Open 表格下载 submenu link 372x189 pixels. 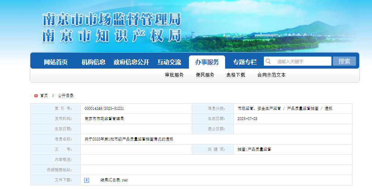pos(236,75)
